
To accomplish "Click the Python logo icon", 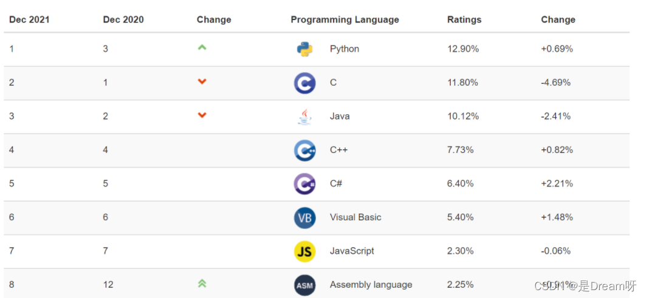I will point(304,49).
